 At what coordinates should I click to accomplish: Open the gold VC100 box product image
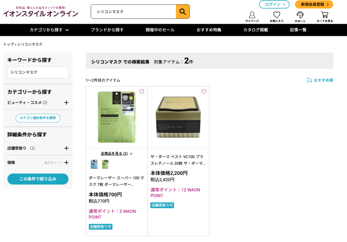point(178,117)
